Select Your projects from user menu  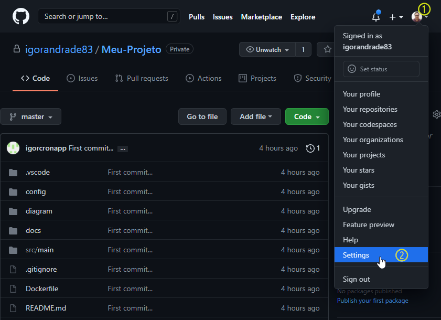pyautogui.click(x=381, y=155)
